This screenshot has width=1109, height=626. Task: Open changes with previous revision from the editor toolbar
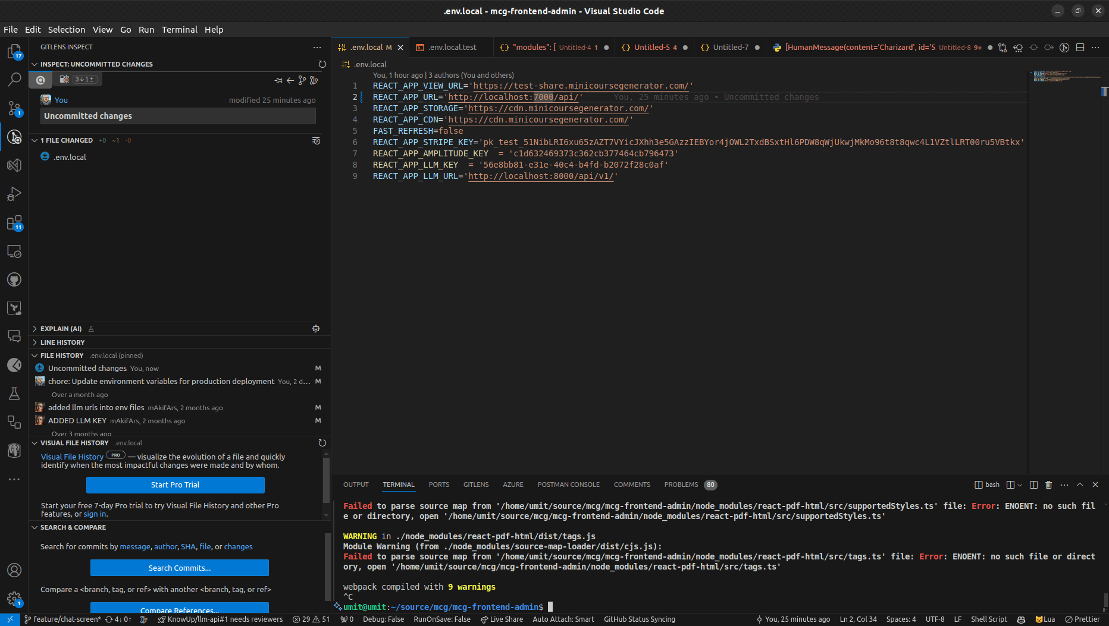point(1018,48)
